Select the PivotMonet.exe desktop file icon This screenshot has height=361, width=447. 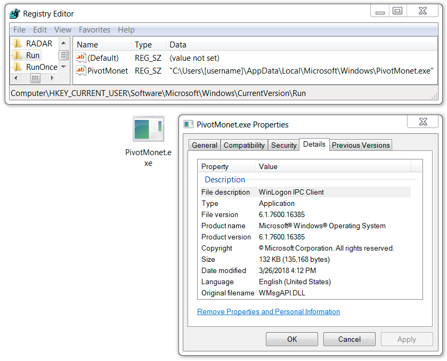pos(148,129)
